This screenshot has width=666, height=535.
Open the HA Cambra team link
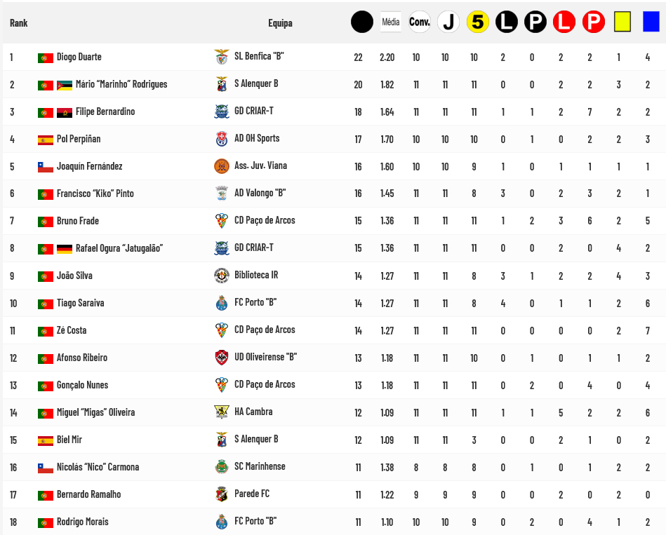(x=253, y=412)
